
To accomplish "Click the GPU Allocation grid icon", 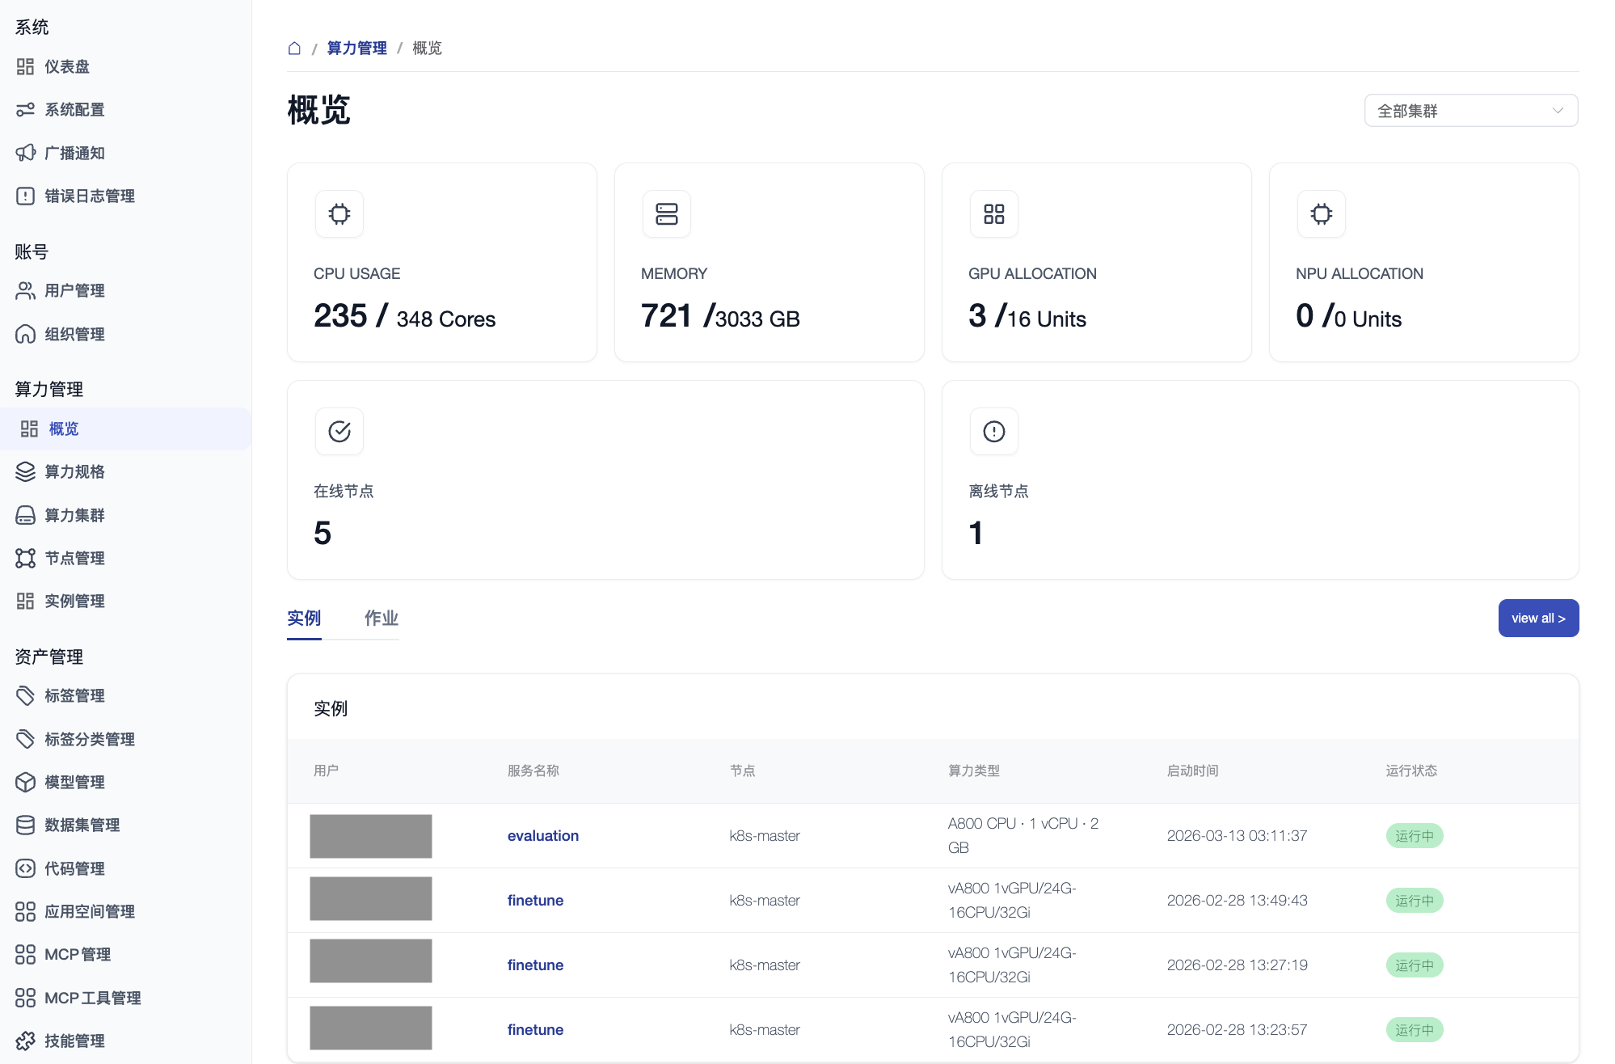I will pos(994,214).
